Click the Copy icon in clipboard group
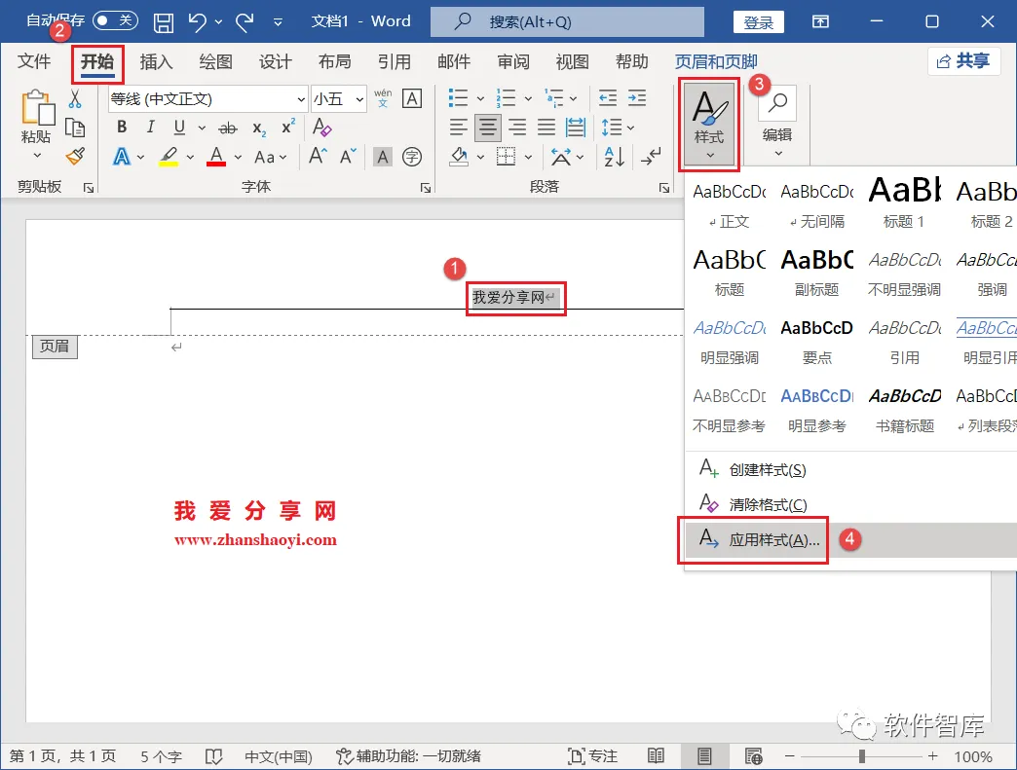 coord(75,128)
